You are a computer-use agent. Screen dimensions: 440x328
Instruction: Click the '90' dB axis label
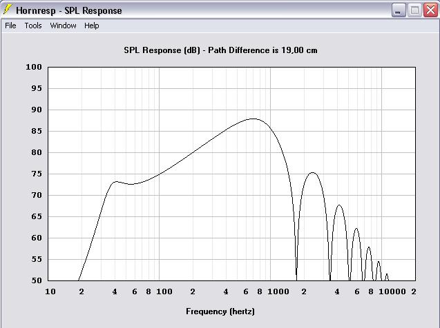37,110
